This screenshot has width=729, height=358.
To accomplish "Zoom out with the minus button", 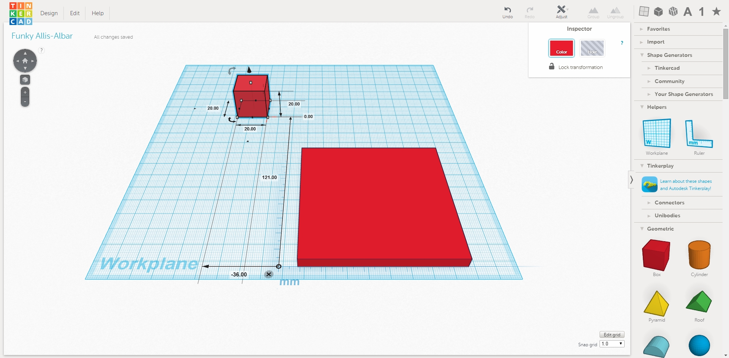I will [25, 102].
